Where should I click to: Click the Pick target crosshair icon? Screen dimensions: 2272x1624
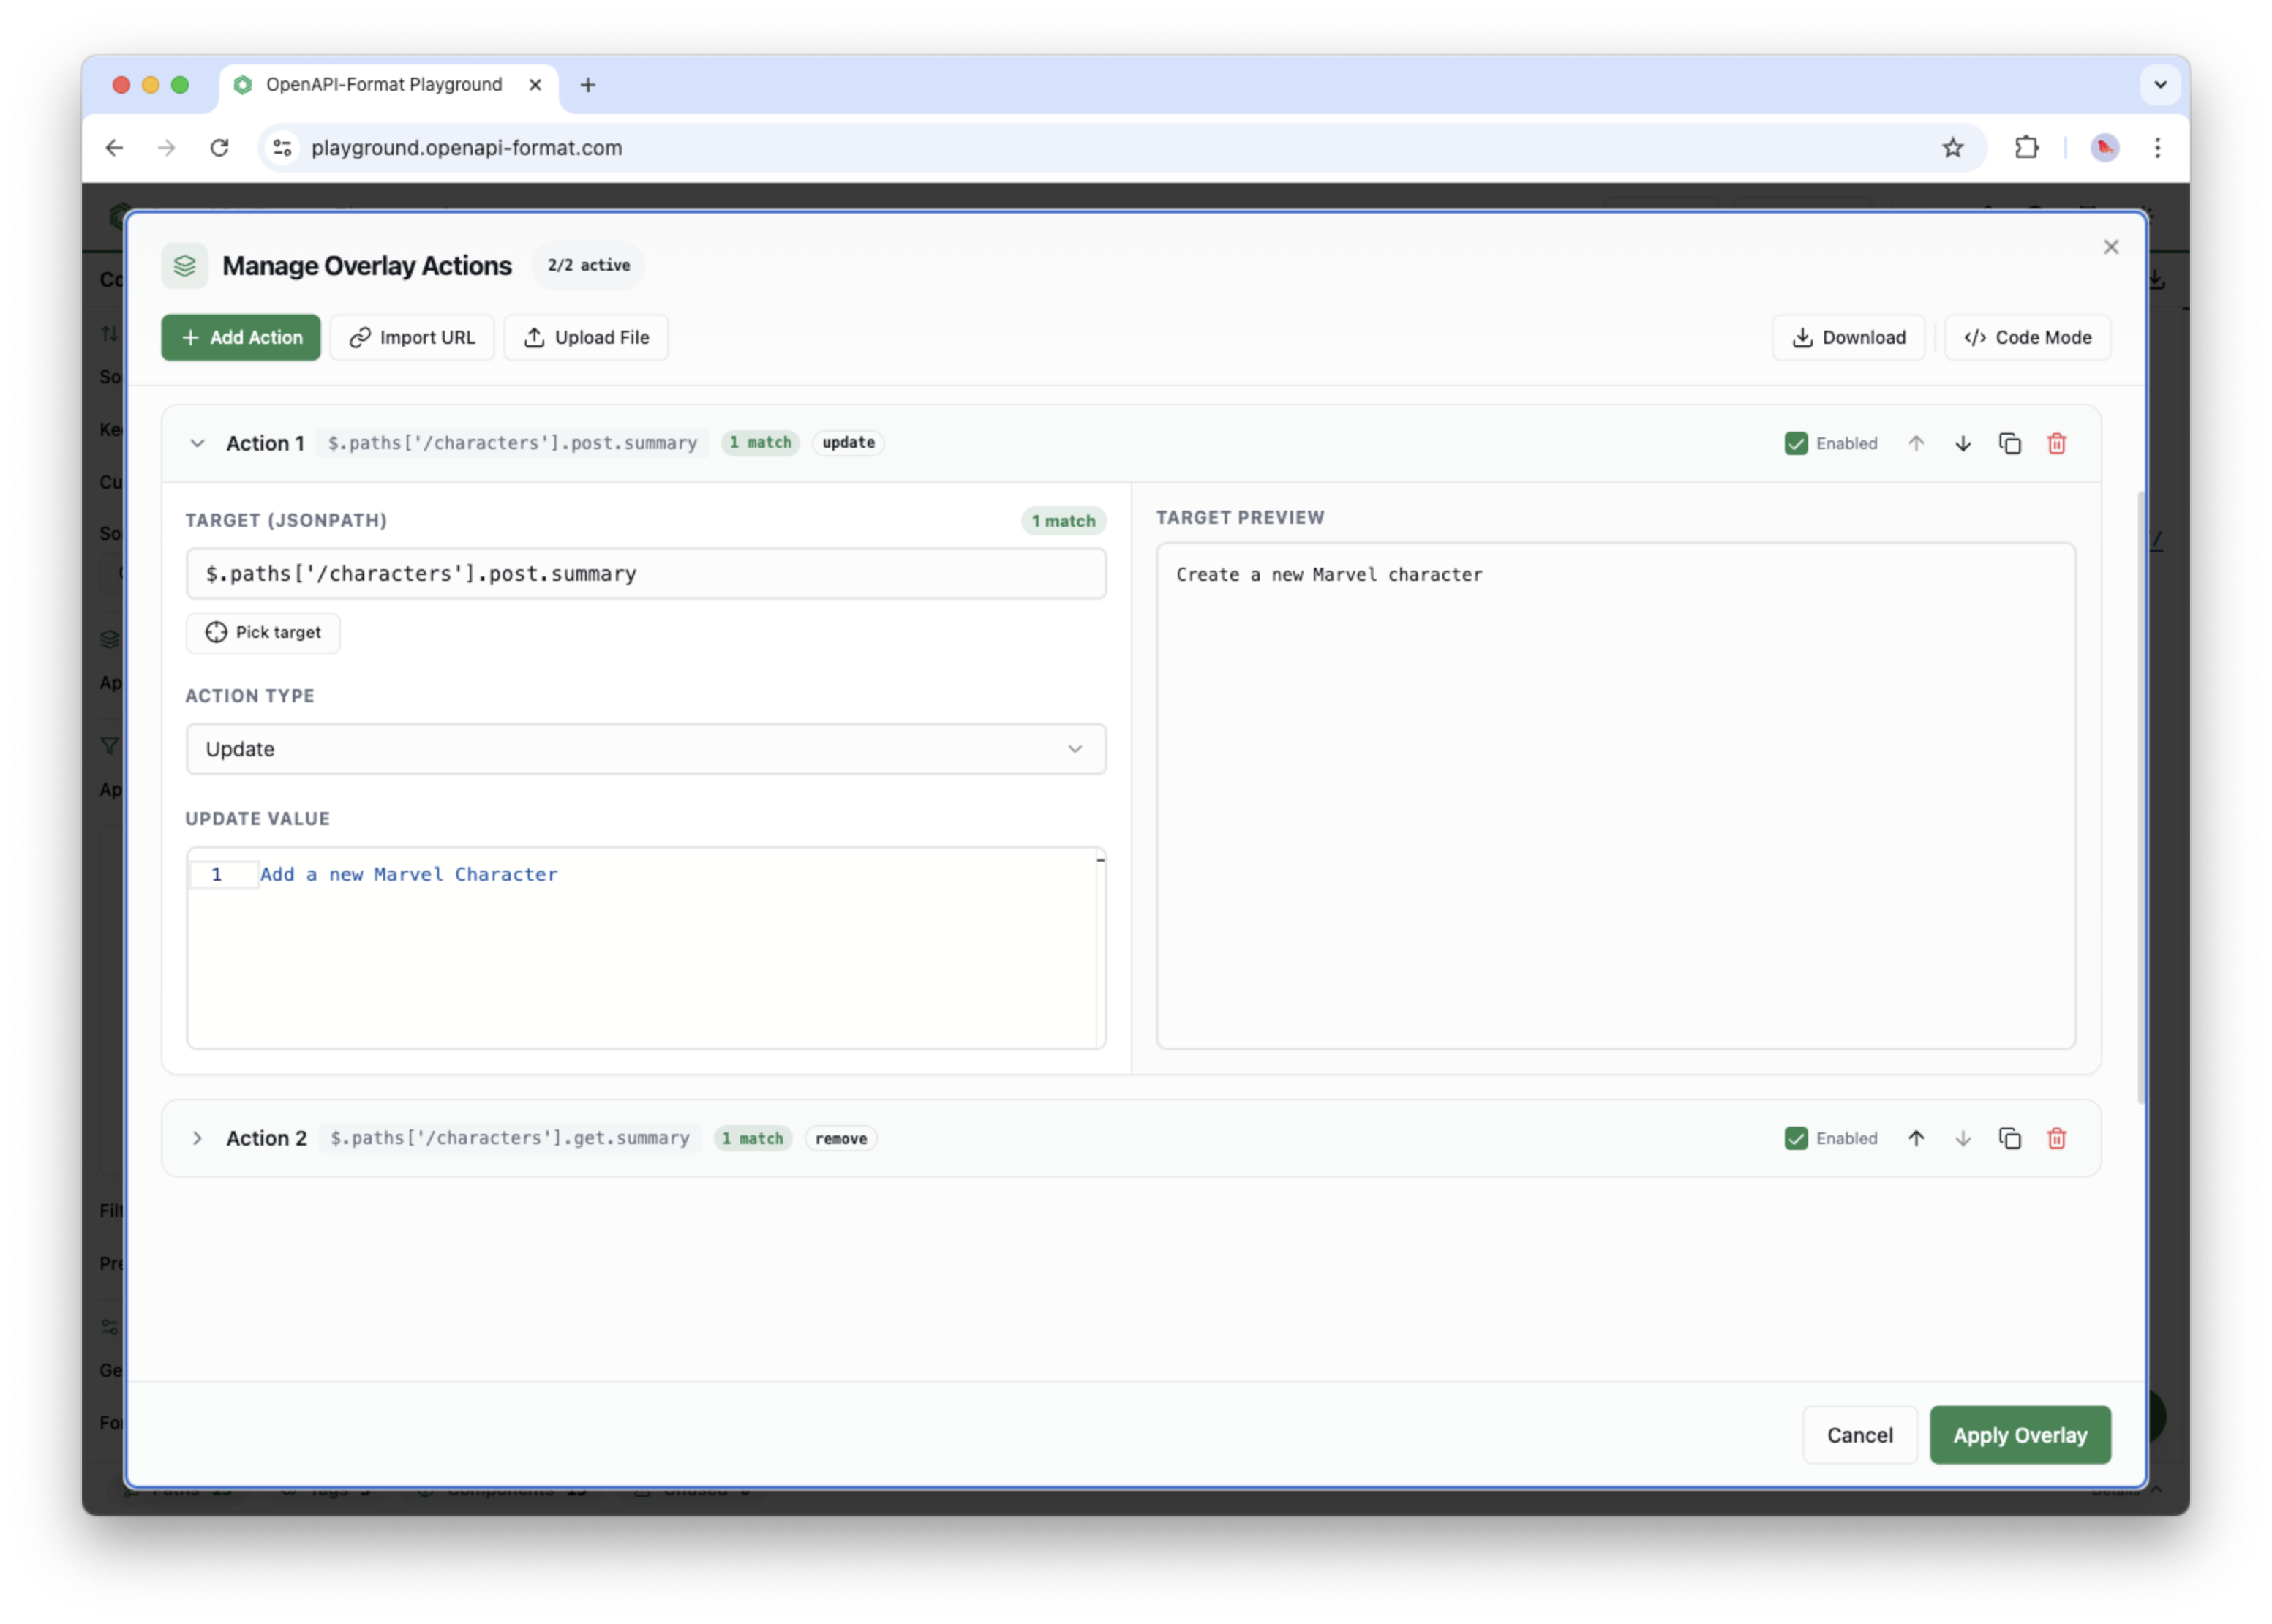click(x=217, y=632)
